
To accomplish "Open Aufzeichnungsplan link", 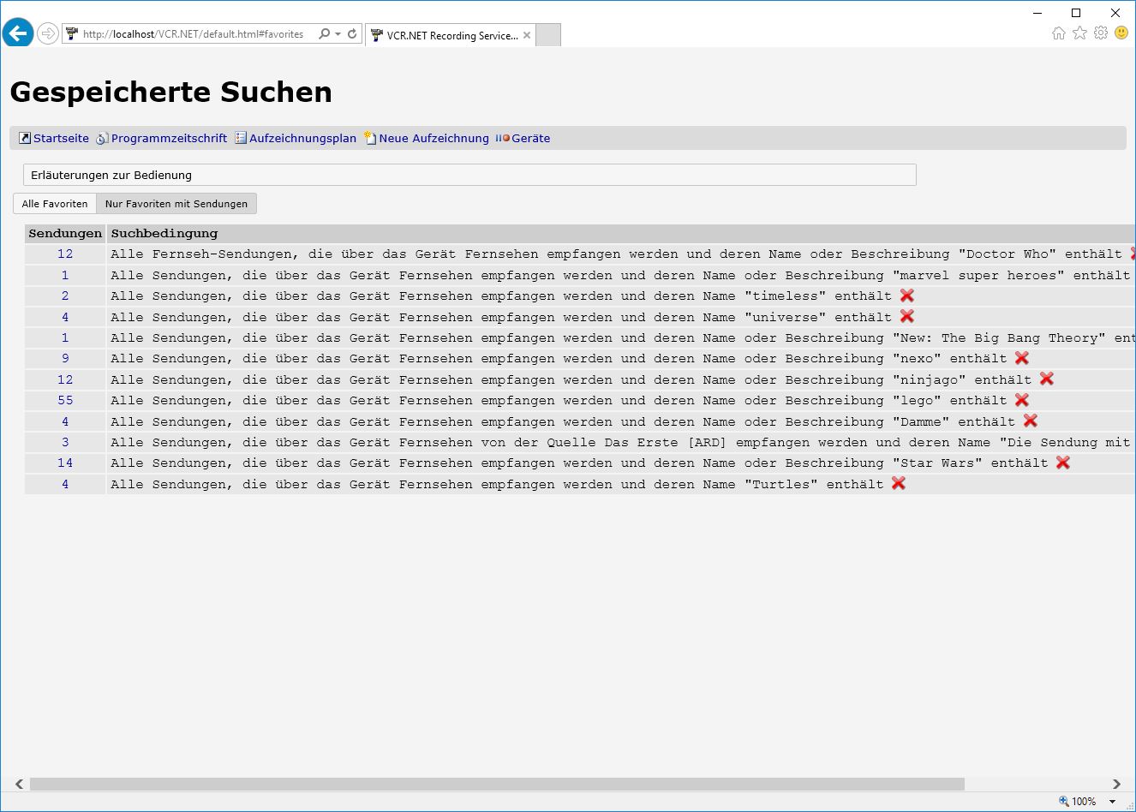I will [302, 138].
